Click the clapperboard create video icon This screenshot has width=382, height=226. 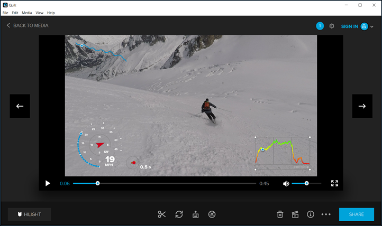pos(295,214)
